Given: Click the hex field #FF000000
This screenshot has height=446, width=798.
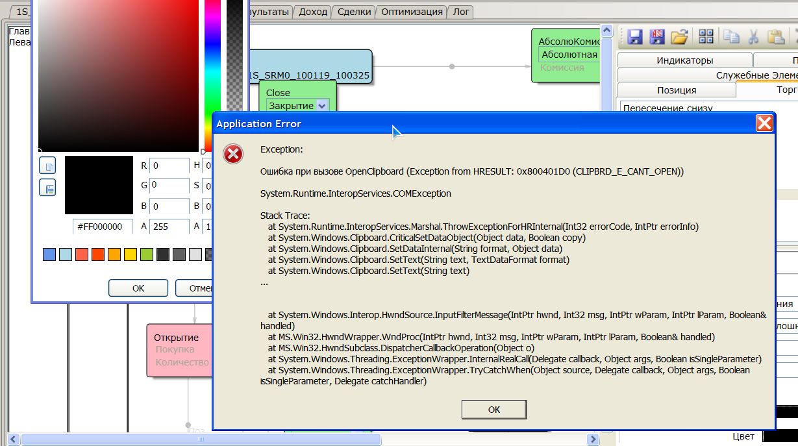Looking at the screenshot, I should 103,227.
